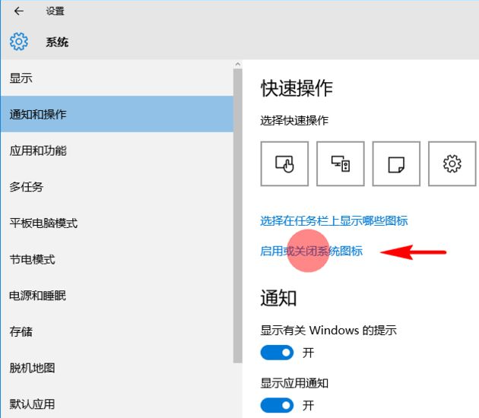Turn off the 显示应用通知 switch
The image size is (479, 418).
(x=277, y=404)
